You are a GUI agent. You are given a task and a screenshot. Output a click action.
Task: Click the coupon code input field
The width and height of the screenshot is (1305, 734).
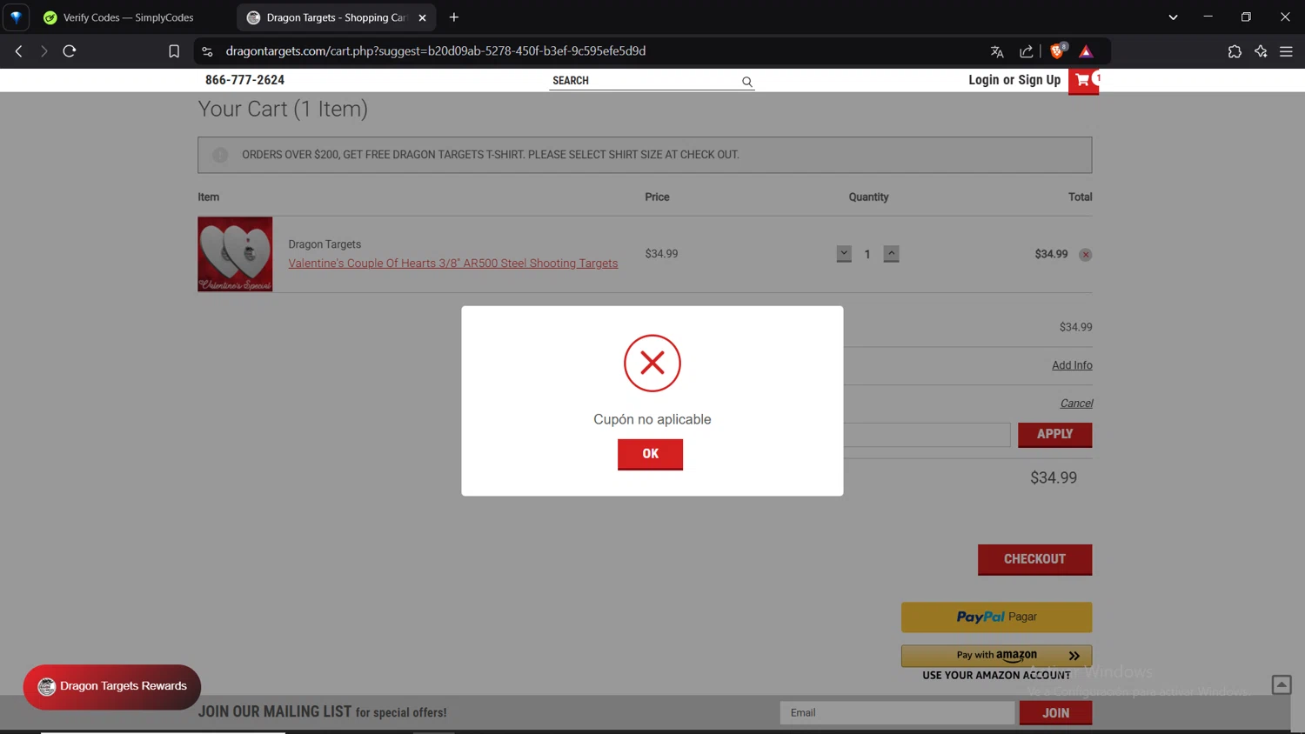(x=927, y=435)
